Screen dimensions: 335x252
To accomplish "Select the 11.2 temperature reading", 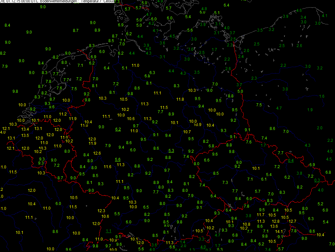I will [63, 114].
